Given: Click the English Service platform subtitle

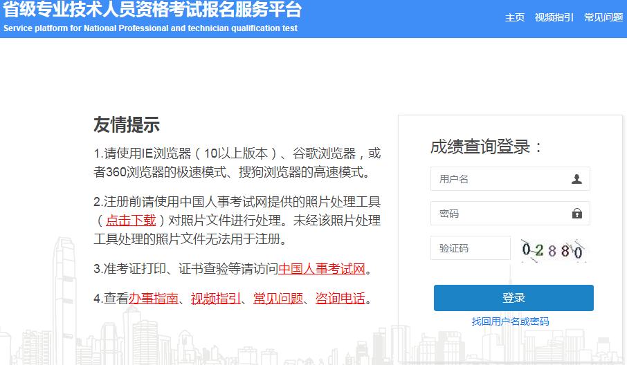Looking at the screenshot, I should click(150, 28).
